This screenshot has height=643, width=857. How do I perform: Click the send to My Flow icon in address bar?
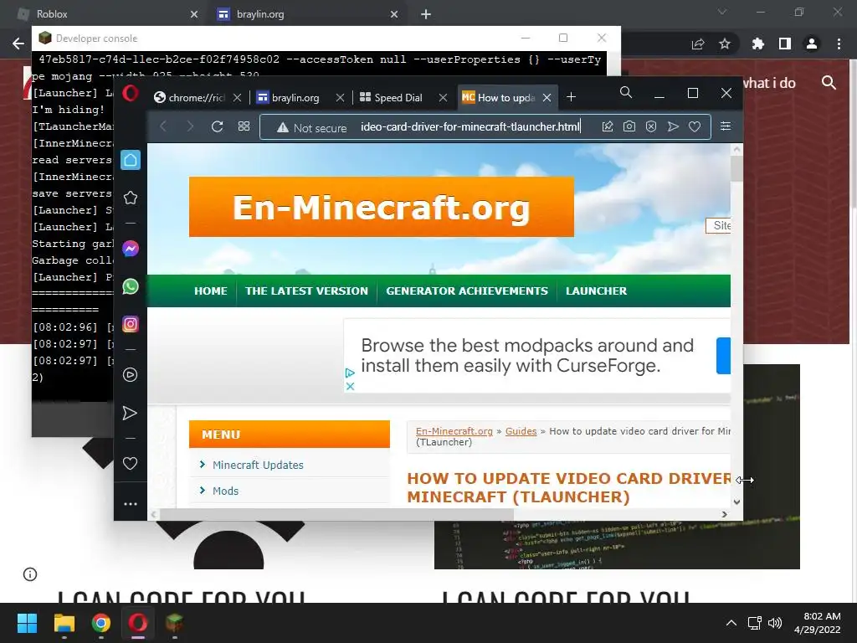pyautogui.click(x=673, y=126)
